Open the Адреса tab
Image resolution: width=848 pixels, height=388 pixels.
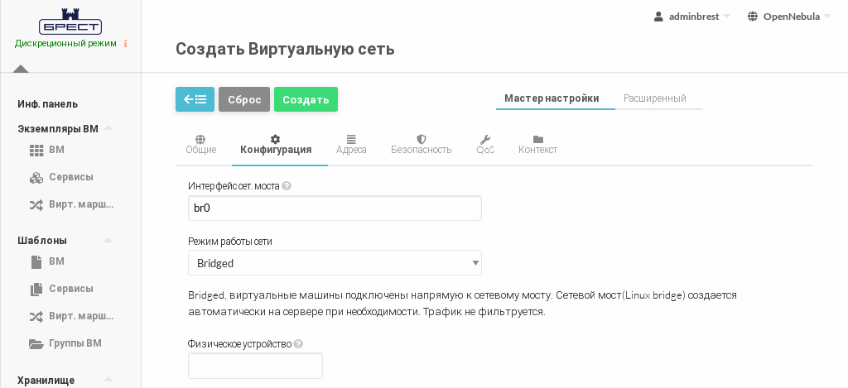click(x=351, y=145)
